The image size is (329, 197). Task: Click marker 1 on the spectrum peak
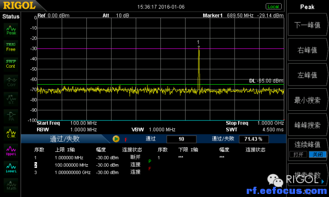pos(198,47)
